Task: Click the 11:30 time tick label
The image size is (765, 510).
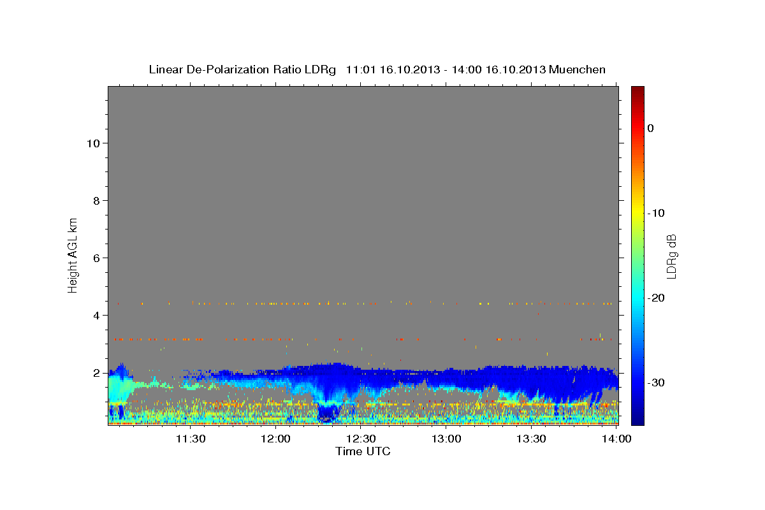Action: [x=190, y=439]
